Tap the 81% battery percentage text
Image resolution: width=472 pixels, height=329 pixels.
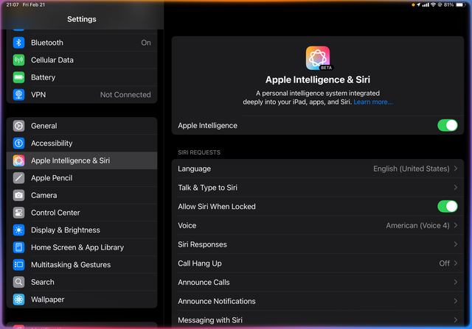(448, 5)
